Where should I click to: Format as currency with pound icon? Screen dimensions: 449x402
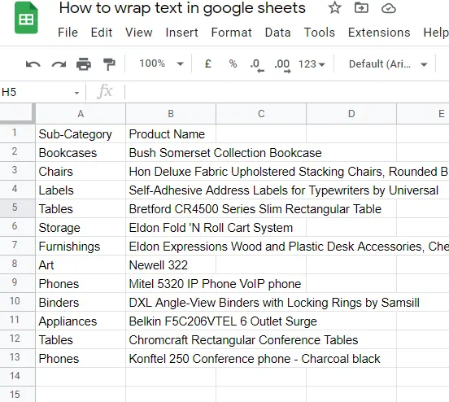tap(208, 63)
